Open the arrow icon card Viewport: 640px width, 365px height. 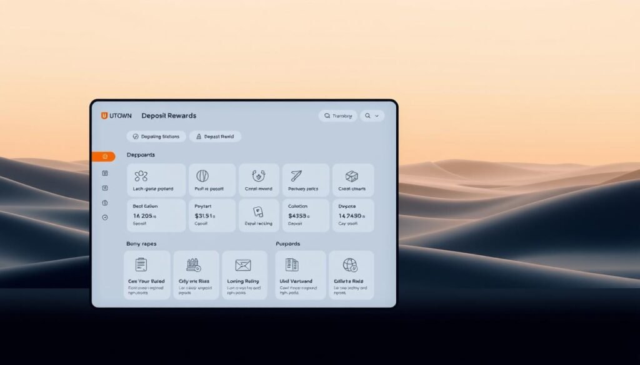point(306,180)
